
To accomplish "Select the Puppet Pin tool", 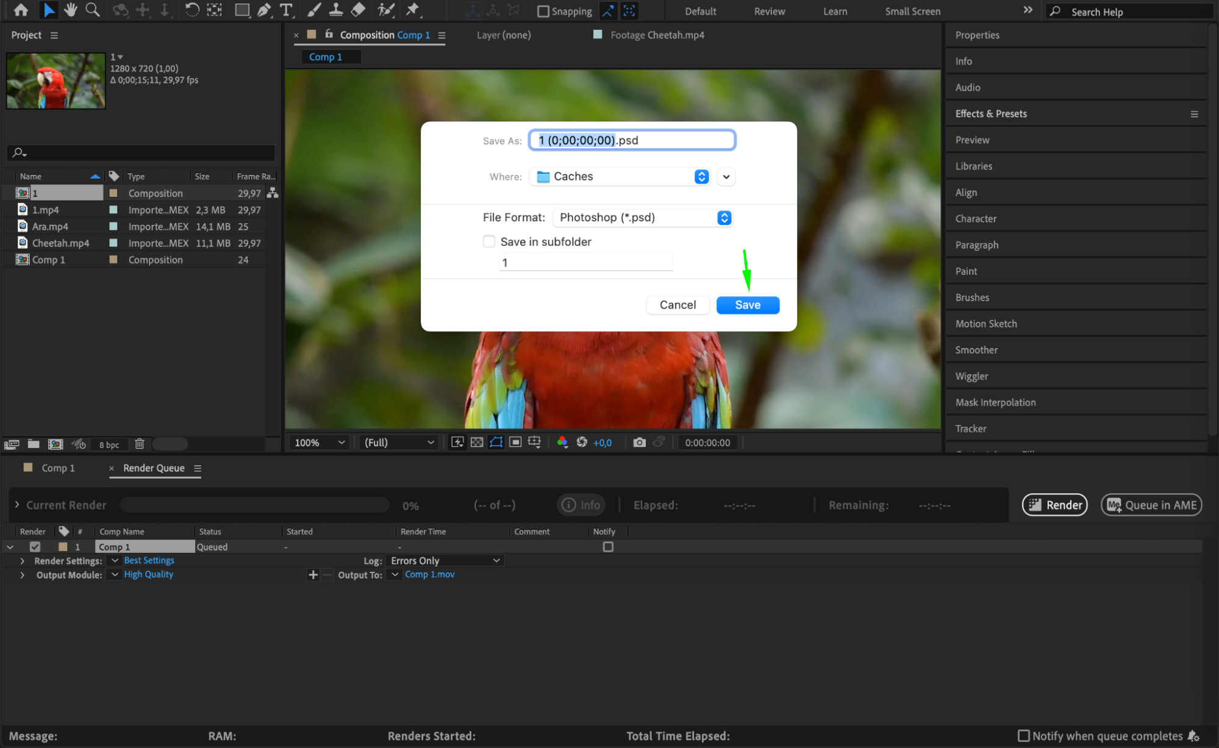I will (413, 10).
